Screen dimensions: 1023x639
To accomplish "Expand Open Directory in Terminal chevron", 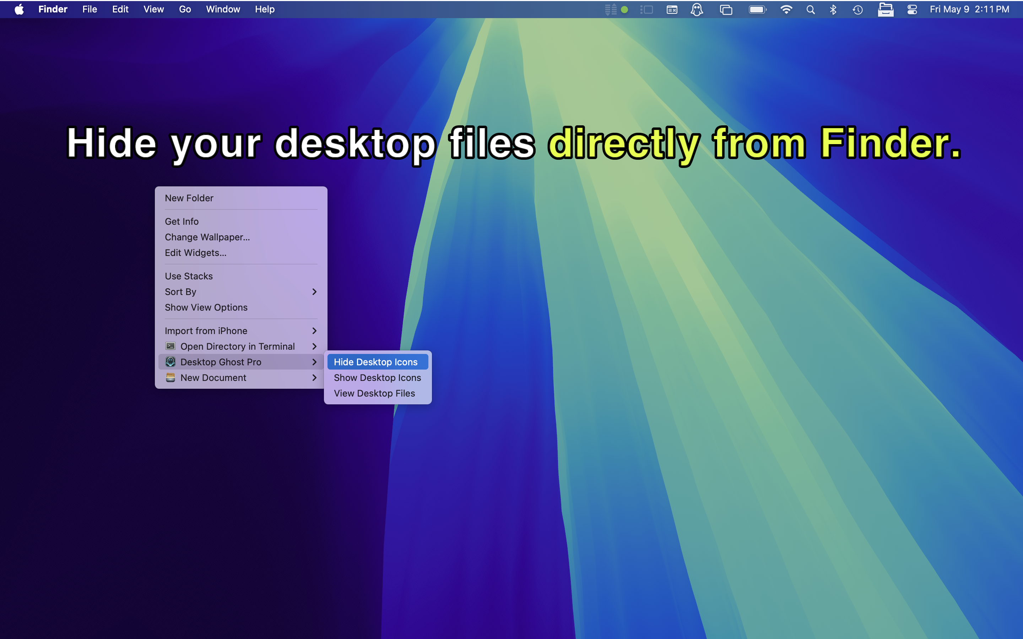I will tap(314, 346).
